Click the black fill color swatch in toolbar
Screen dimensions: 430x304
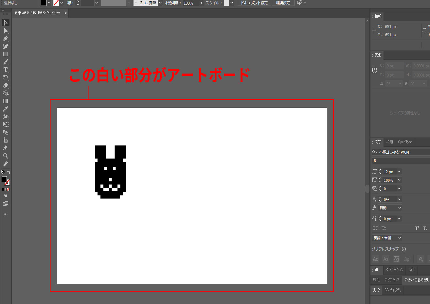coord(4,179)
